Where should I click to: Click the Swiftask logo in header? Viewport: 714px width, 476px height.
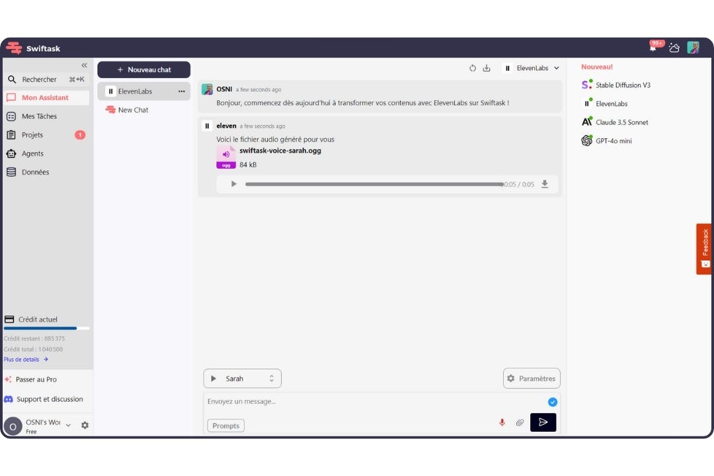tap(33, 48)
